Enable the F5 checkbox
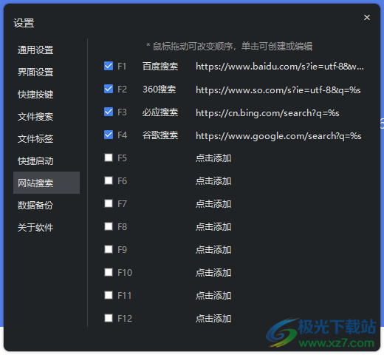The height and width of the screenshot is (355, 384). [109, 158]
